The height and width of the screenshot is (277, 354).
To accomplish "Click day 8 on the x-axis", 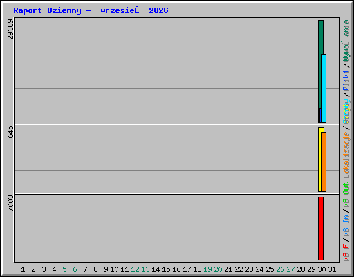I will pos(95,269).
